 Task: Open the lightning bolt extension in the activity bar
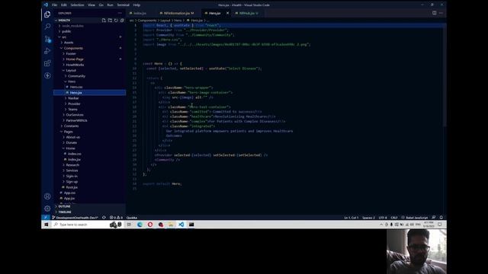(47, 75)
